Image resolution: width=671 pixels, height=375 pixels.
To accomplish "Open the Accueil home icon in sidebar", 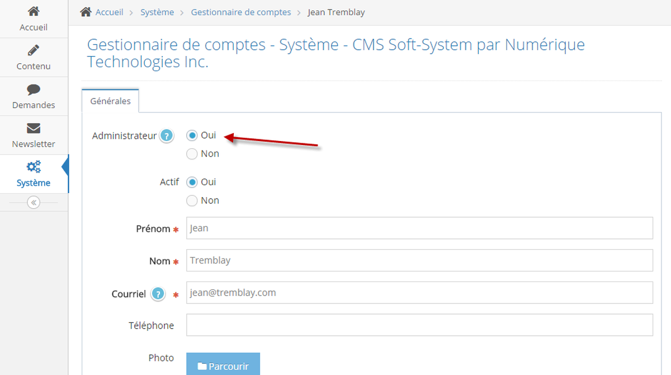I will coord(34,11).
